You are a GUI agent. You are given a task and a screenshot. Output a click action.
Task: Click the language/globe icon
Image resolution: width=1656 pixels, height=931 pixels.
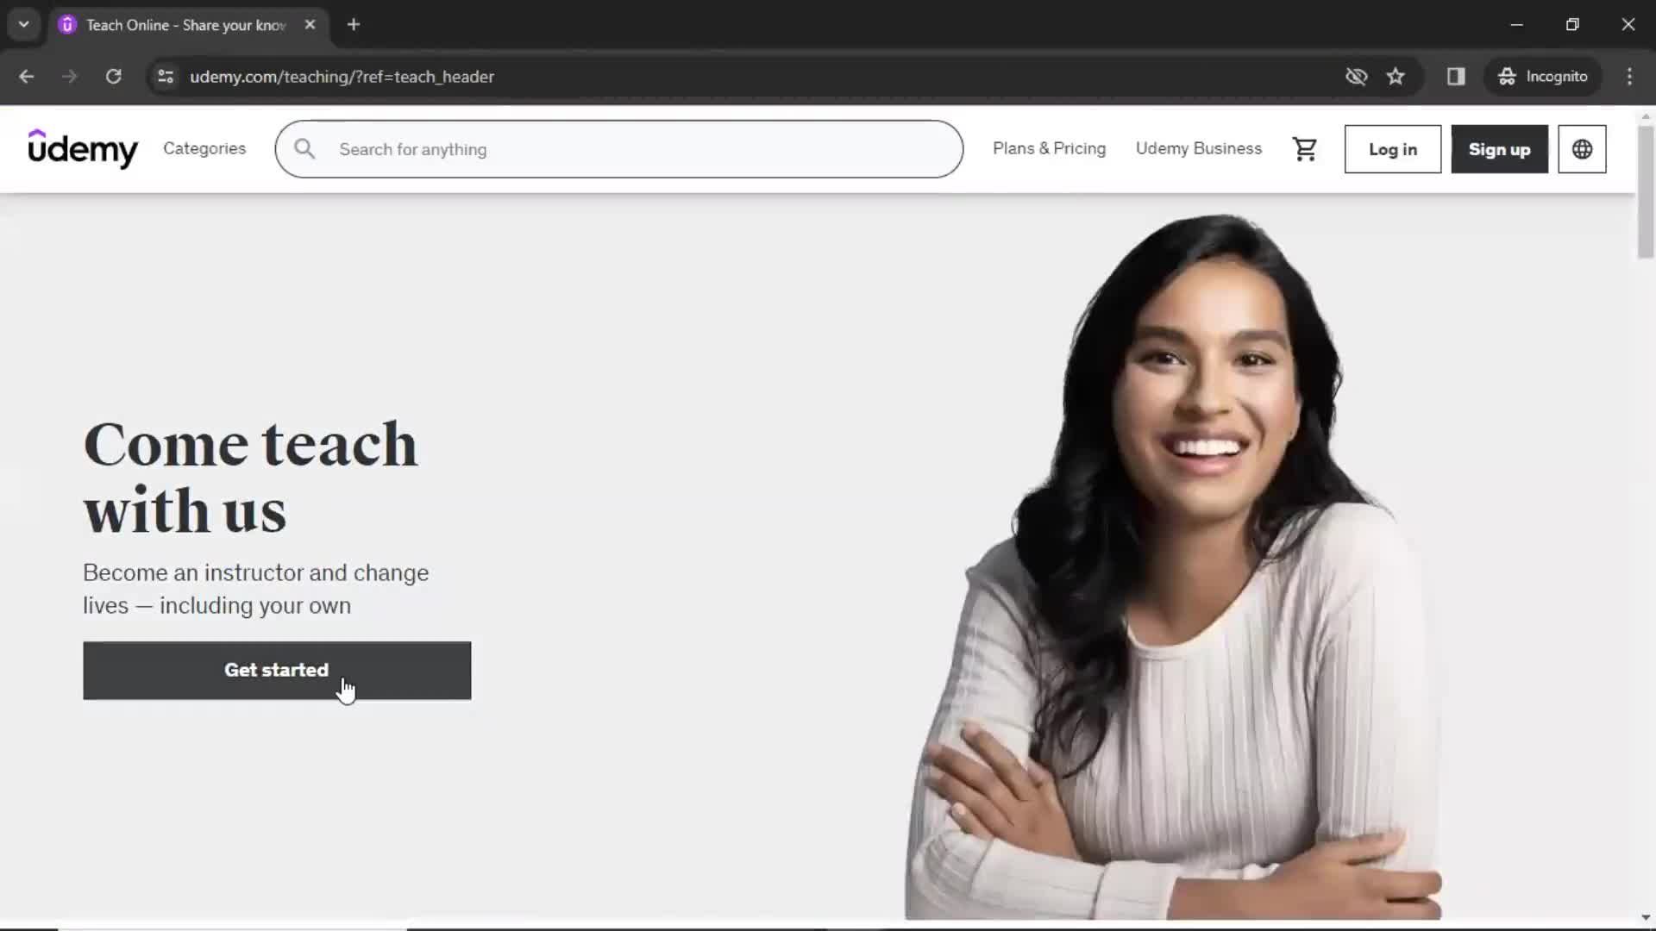pyautogui.click(x=1582, y=149)
